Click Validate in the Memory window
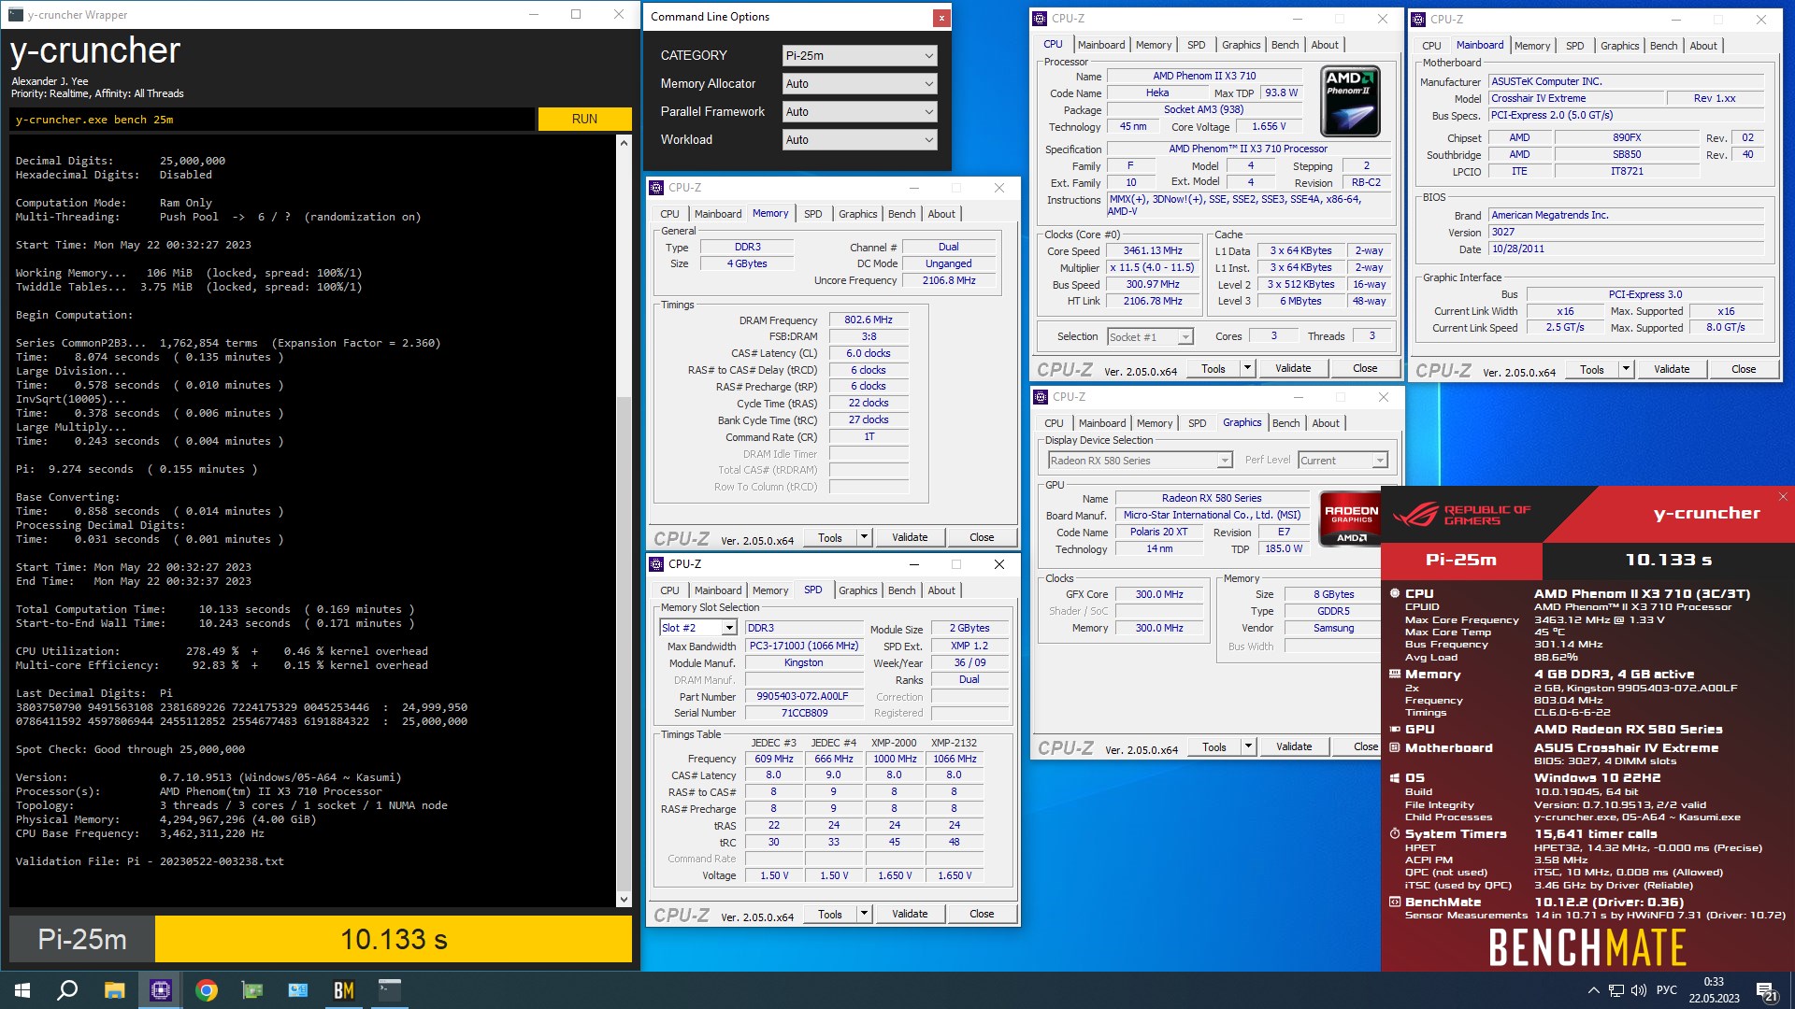Screen dimensions: 1795x1009 [x=910, y=538]
